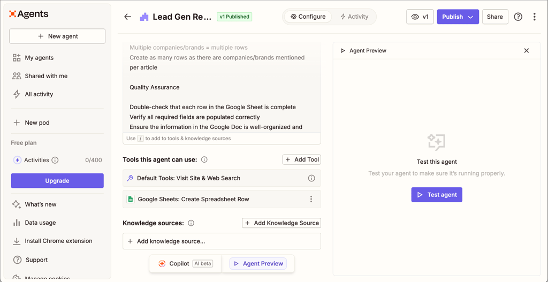Click play icon in Agent Preview header
This screenshot has height=282, width=548.
343,51
